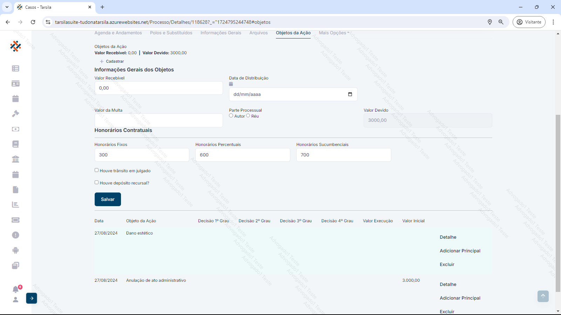Click the 'Honorários Fixos' input field
This screenshot has height=315, width=561.
pos(142,155)
